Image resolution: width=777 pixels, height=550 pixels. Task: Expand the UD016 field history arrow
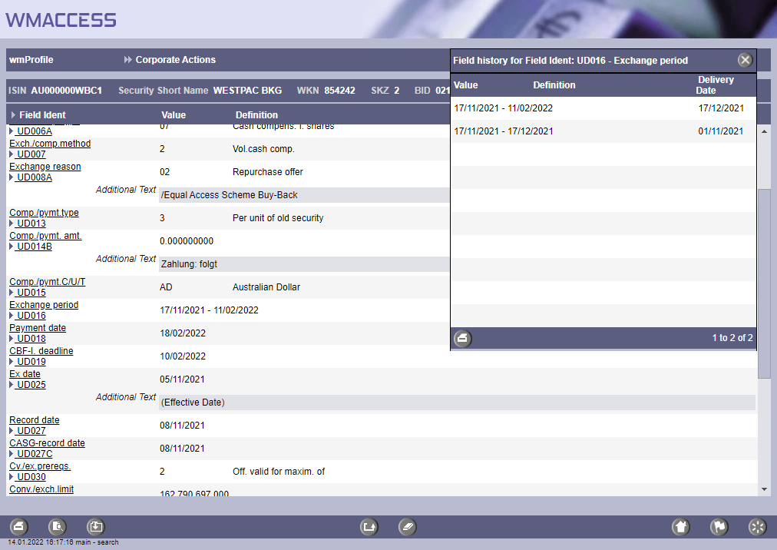pos(12,316)
